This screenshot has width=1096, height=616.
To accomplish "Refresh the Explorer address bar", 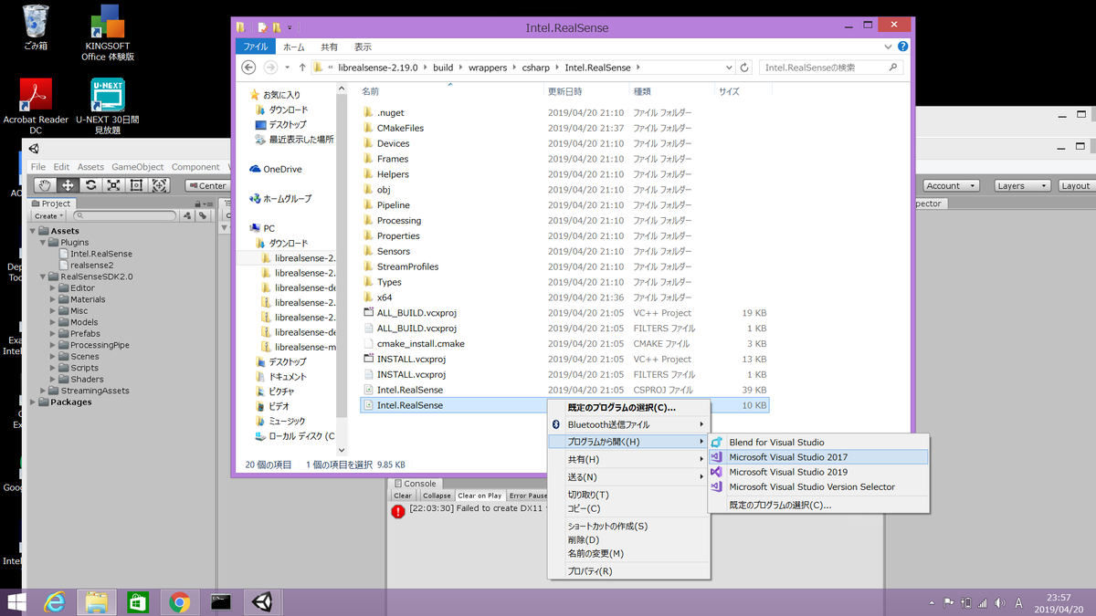I will click(x=745, y=68).
